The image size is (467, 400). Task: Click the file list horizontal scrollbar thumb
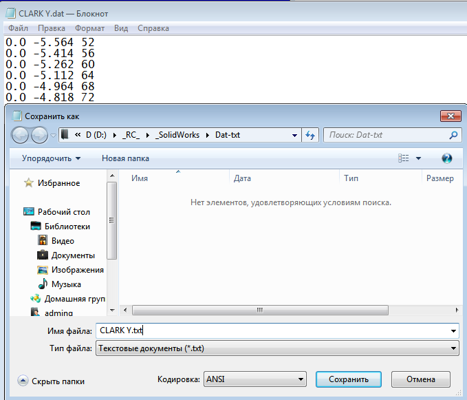260,310
